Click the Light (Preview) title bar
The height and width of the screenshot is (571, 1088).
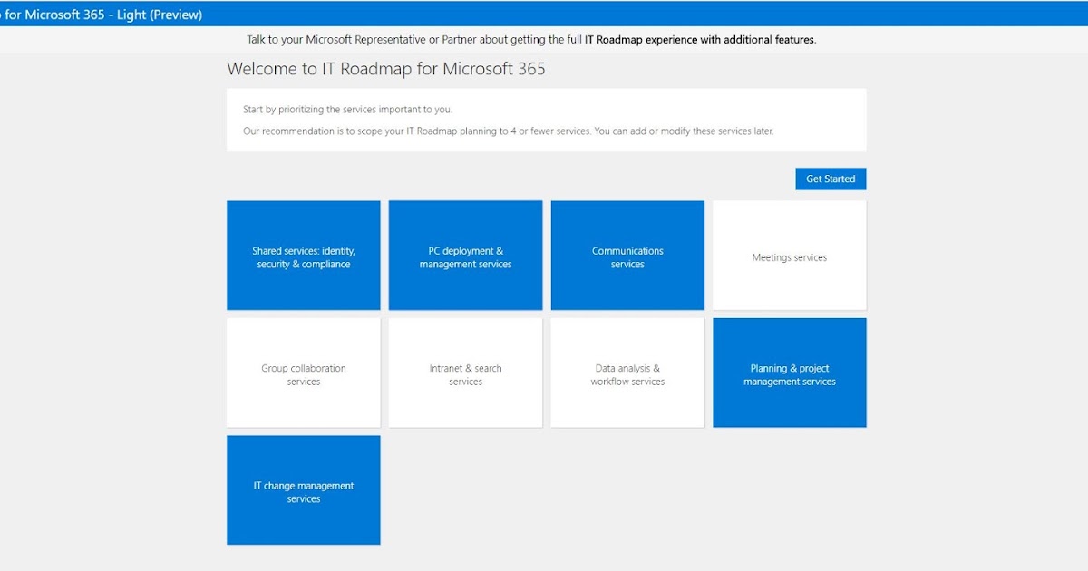(x=100, y=15)
